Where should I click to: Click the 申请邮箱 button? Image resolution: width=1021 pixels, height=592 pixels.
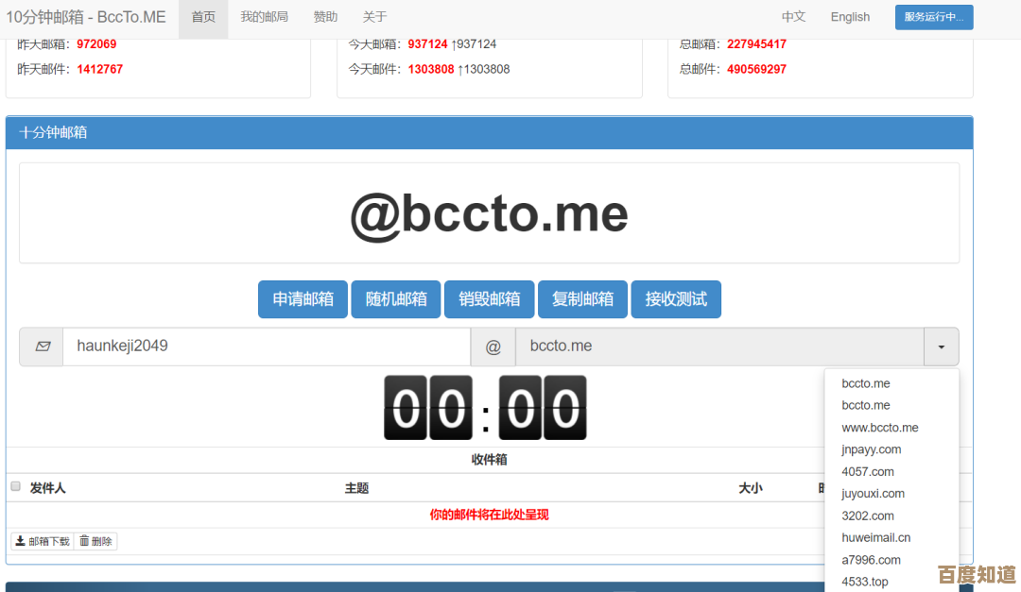point(303,299)
